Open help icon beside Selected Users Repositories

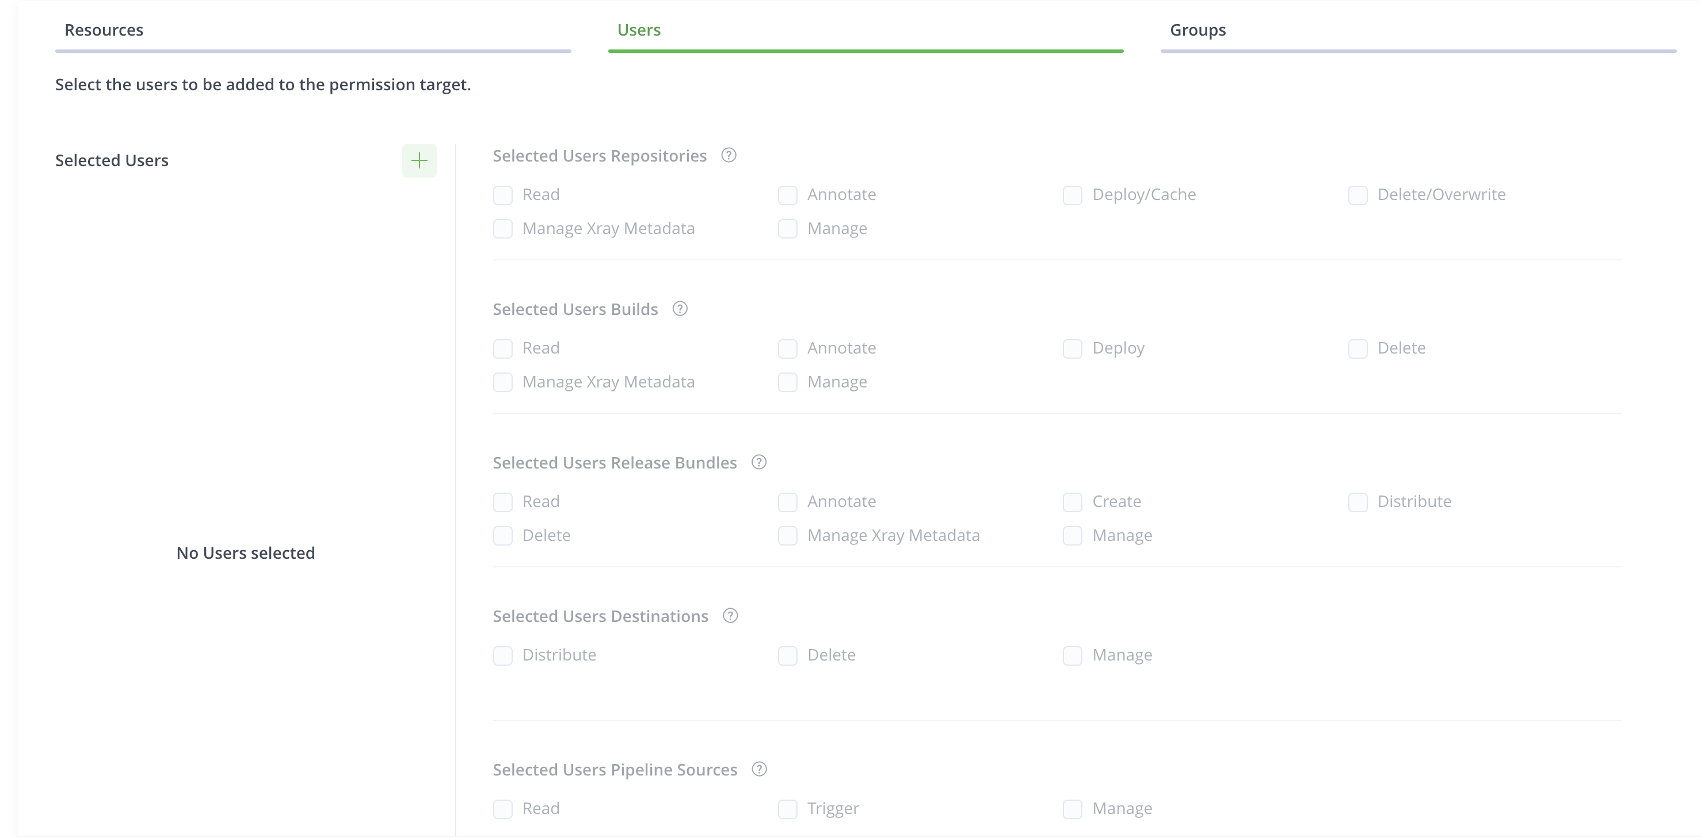pos(729,156)
